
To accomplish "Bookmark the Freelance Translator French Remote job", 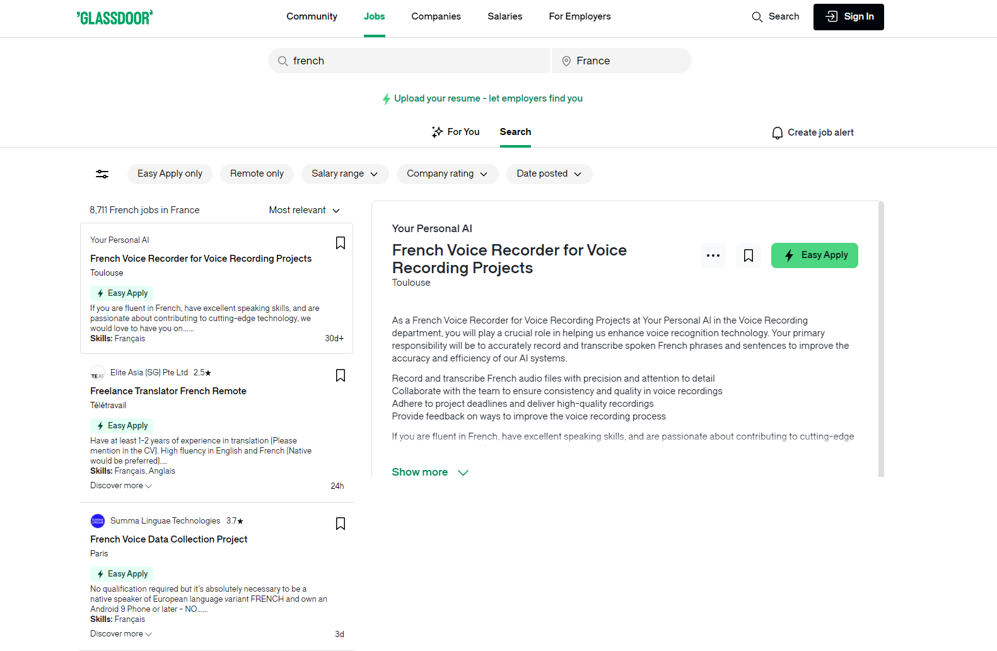I will [341, 375].
